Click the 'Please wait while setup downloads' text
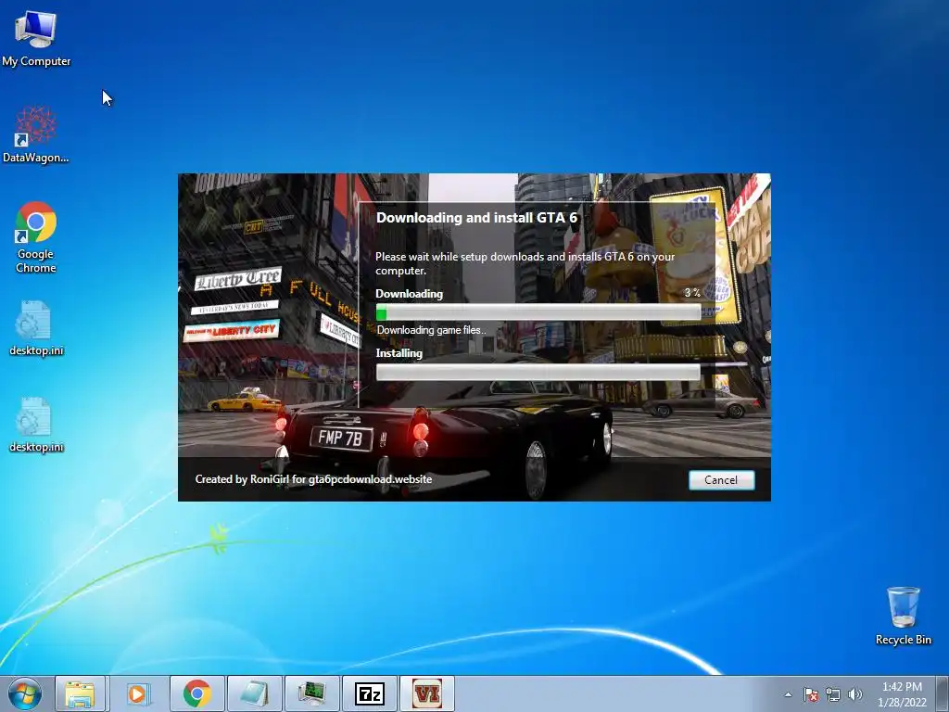Viewport: 949px width, 712px height. pyautogui.click(x=525, y=263)
